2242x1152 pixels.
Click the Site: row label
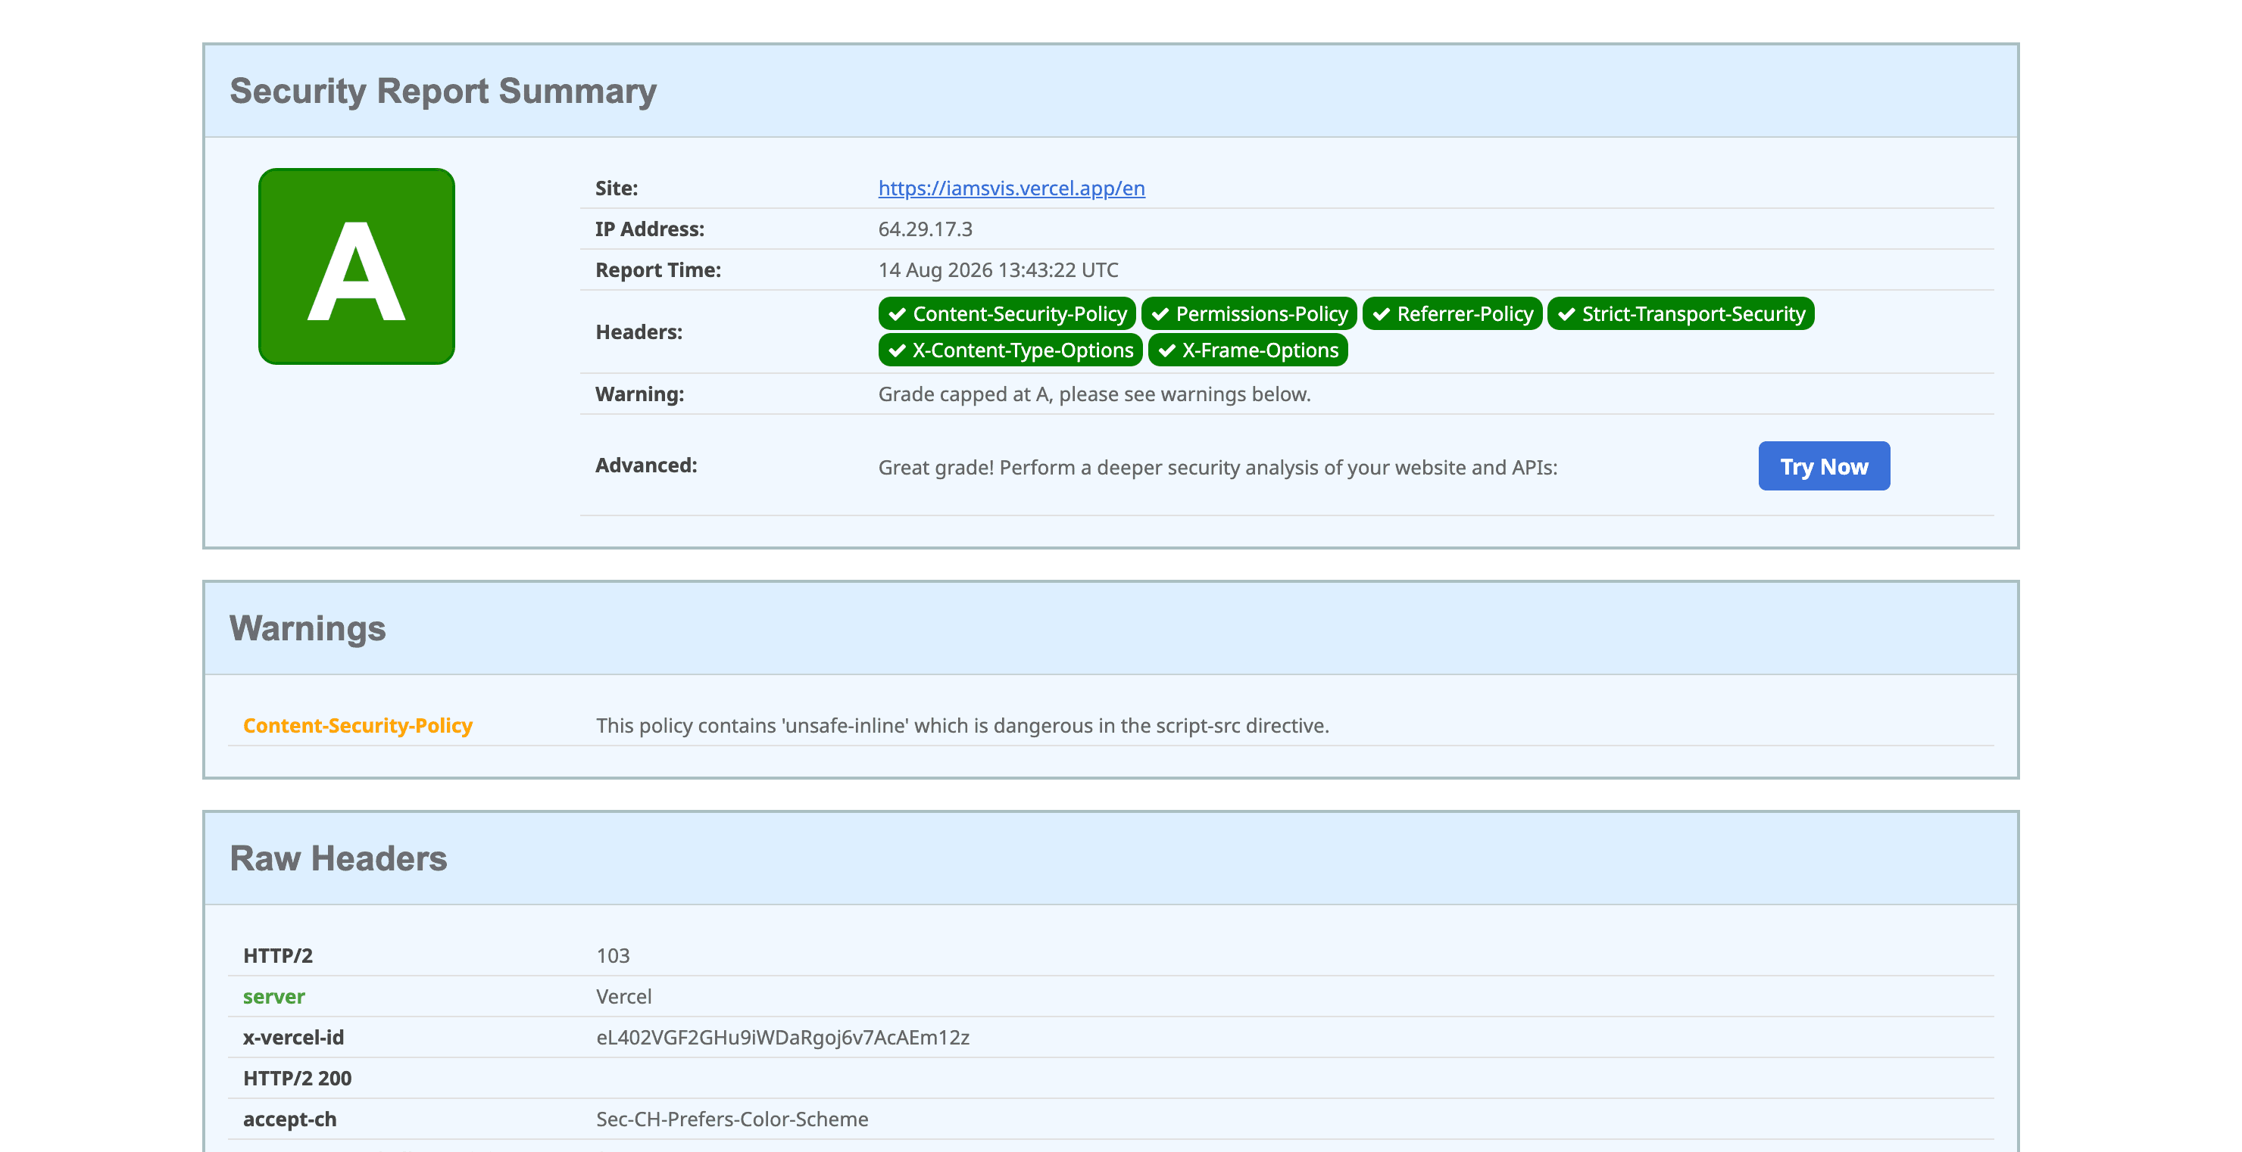(617, 188)
